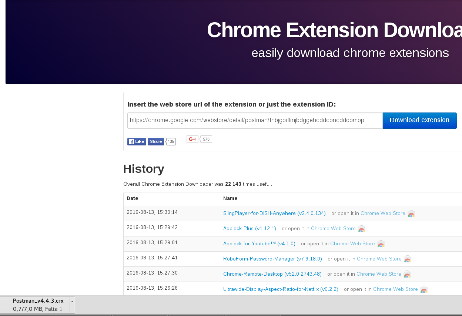
Task: Open Chrome Web Store link for Adblock-Plus row
Action: (333, 229)
